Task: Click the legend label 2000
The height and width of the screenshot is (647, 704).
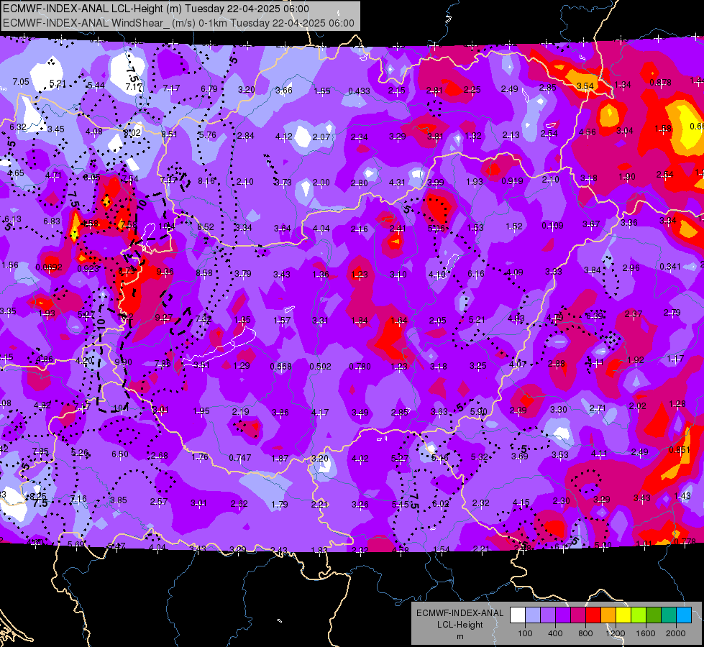Action: [676, 633]
